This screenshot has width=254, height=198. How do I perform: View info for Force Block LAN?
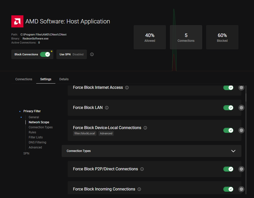pos(106,107)
